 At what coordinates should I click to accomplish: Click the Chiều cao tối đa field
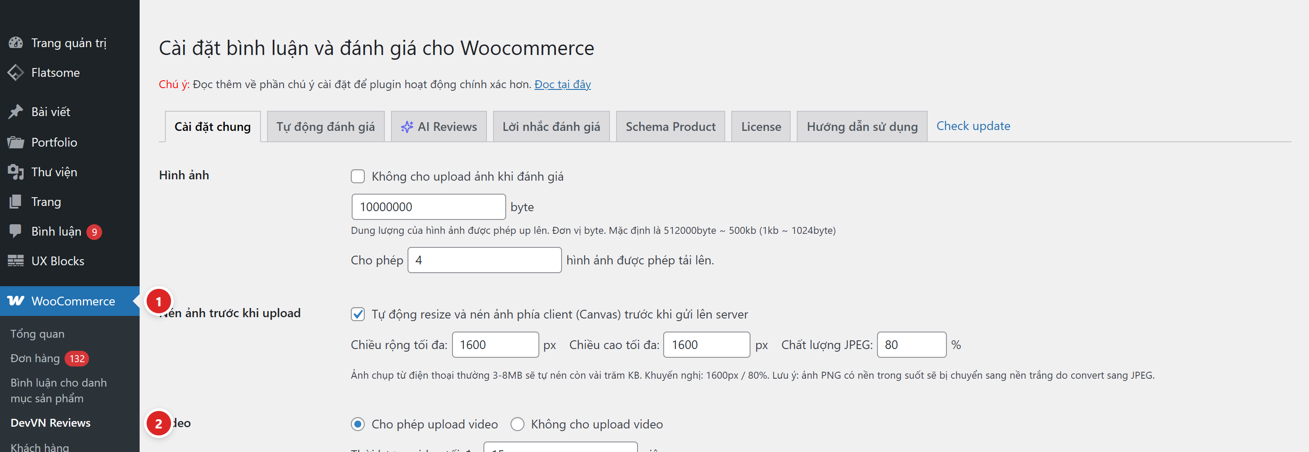(x=707, y=345)
